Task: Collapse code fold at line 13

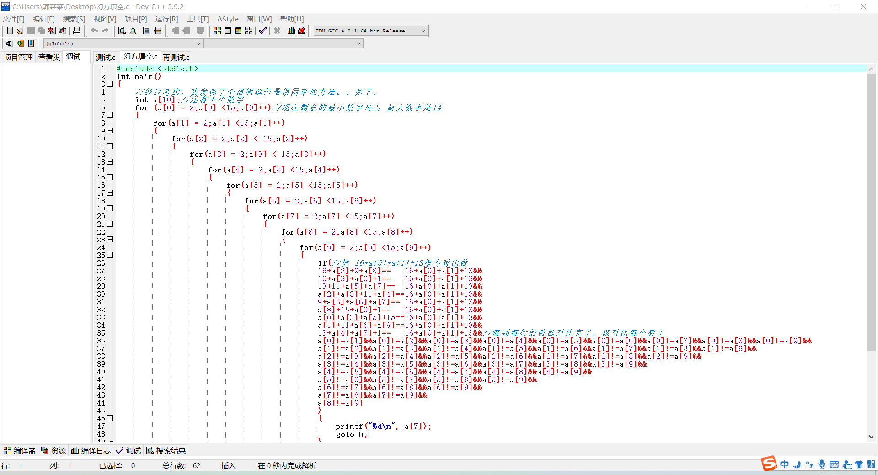Action: [x=110, y=162]
